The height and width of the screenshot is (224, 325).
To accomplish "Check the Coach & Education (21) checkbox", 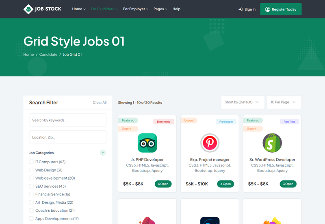I will coord(31,210).
